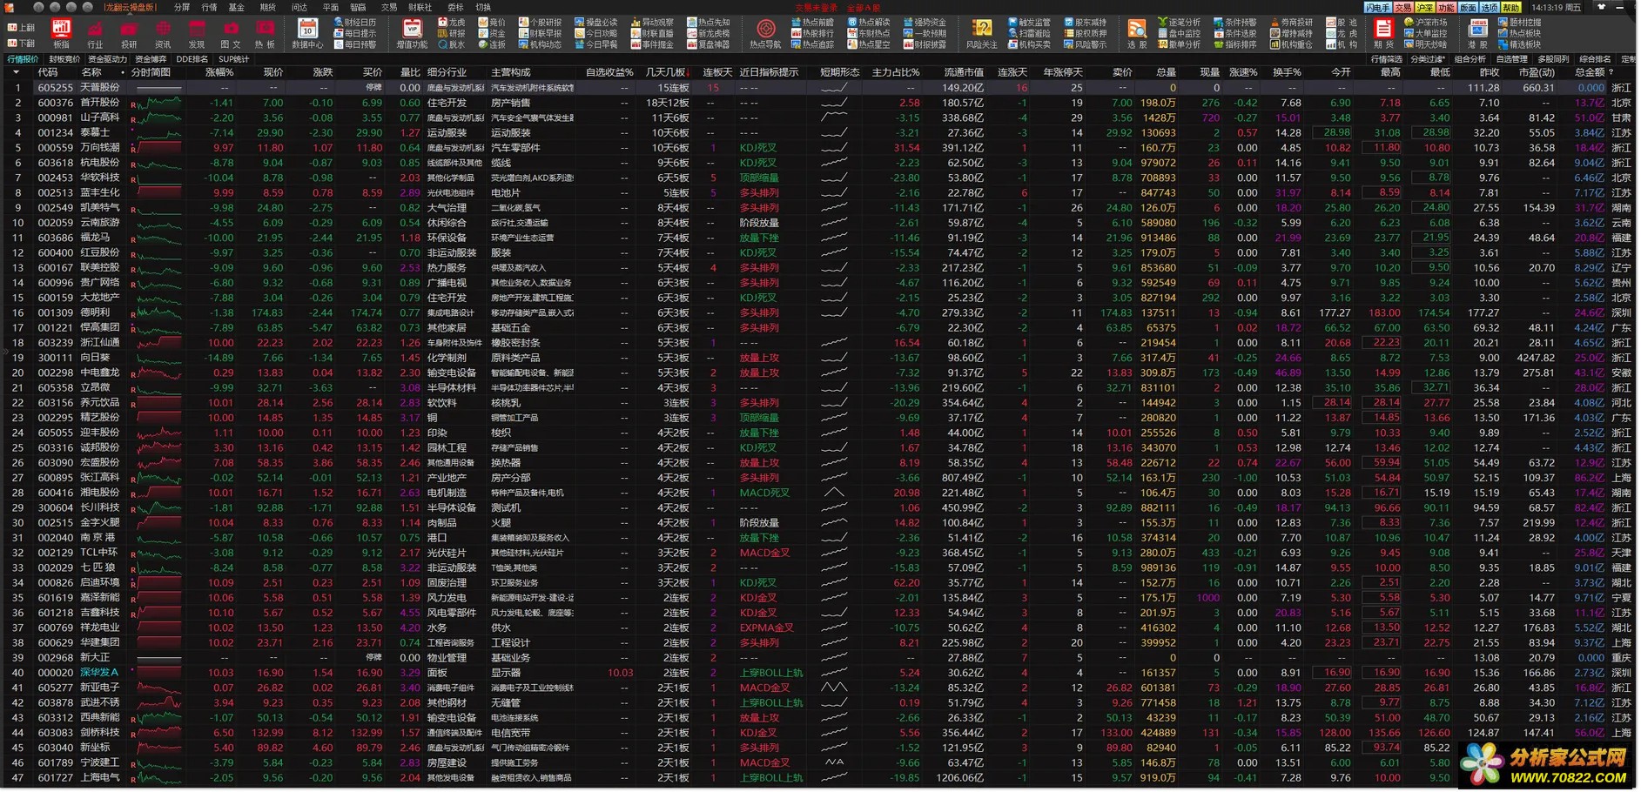This screenshot has height=792, width=1641.
Task: Open 券商投研 broker research
Action: (1291, 23)
